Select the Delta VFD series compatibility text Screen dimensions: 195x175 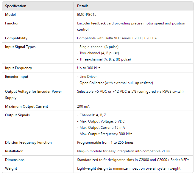[117, 38]
